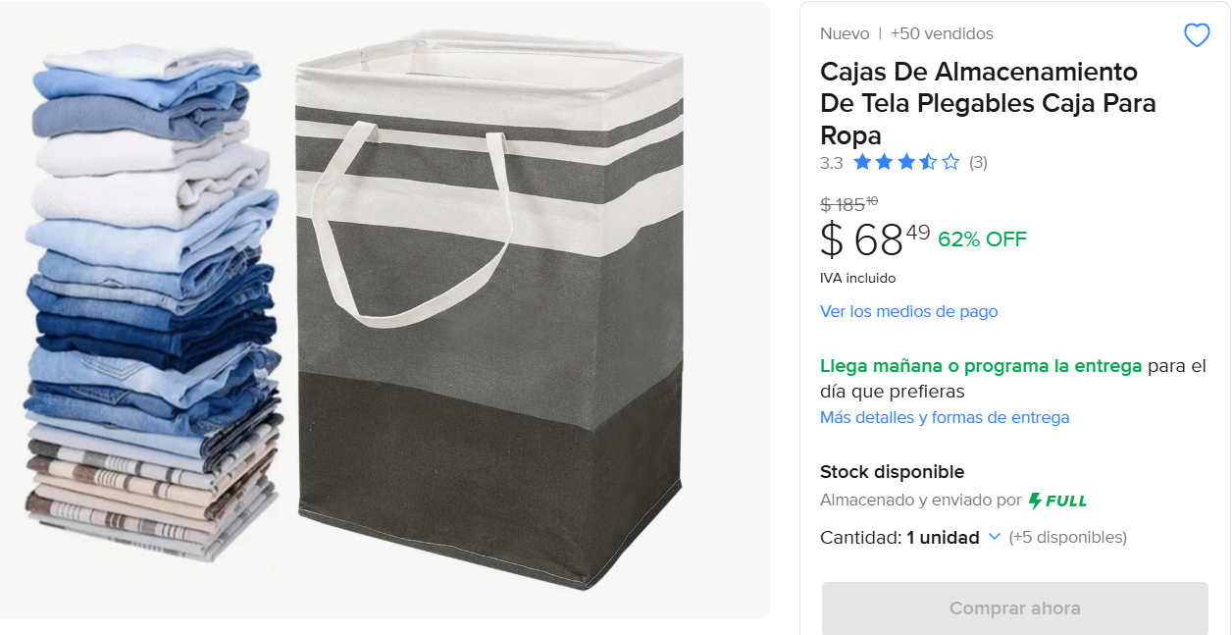
Task: Click the third star of the rating
Action: (x=906, y=162)
